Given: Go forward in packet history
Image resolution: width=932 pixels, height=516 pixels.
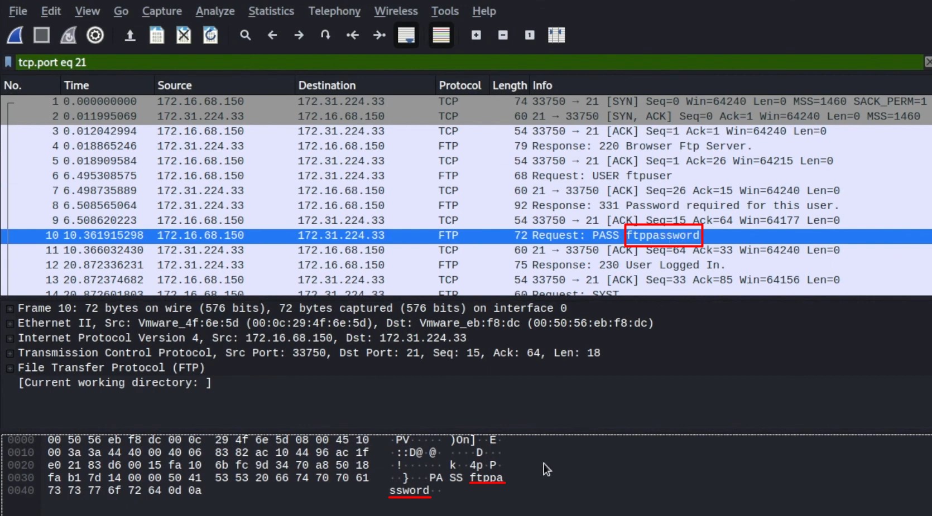Looking at the screenshot, I should point(299,35).
